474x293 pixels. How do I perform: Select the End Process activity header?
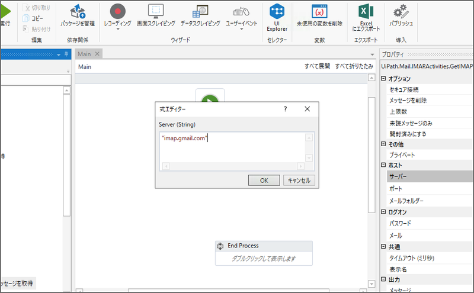(264, 246)
